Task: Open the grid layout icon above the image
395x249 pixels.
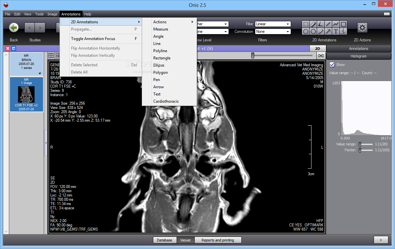Action: 51,55
